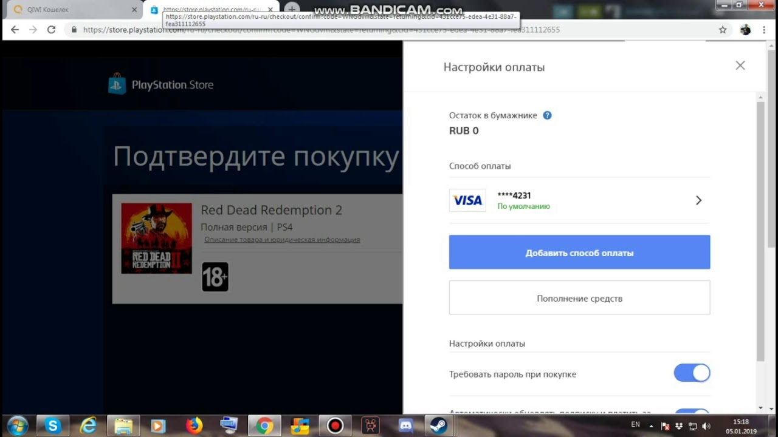Expand card ****4231 with the chevron arrow

pos(698,200)
